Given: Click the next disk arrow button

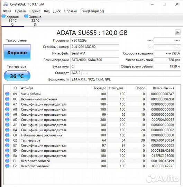Looking at the screenshot, I should click(x=177, y=32).
